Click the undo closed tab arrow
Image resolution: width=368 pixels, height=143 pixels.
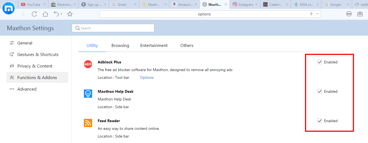coord(56,14)
